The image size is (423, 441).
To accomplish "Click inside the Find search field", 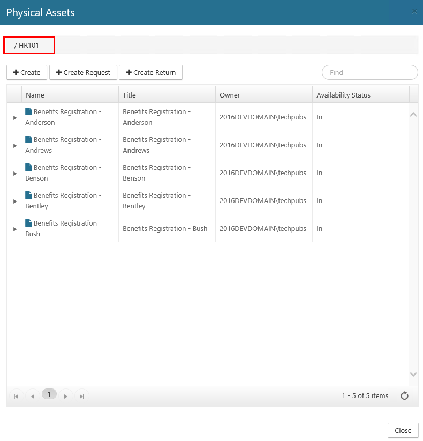I will pos(369,72).
